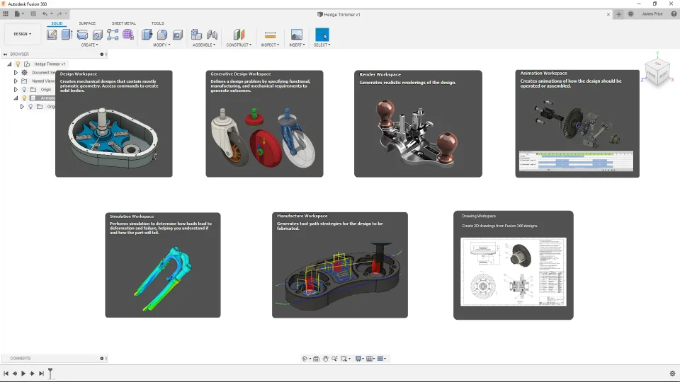
Task: Select the Joint tool icon
Action: coord(212,35)
